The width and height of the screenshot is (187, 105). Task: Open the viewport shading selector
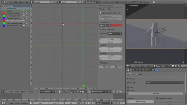coord(174,66)
